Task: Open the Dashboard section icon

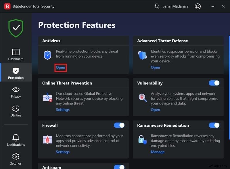Action: [x=16, y=52]
